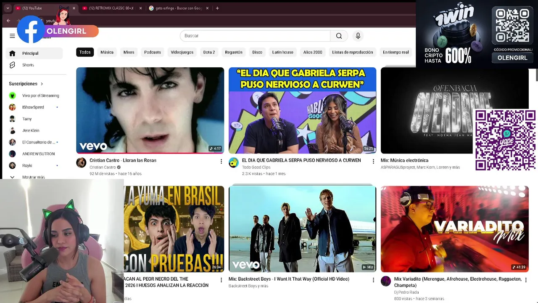Select the Listas de reproducción chip

(x=353, y=52)
